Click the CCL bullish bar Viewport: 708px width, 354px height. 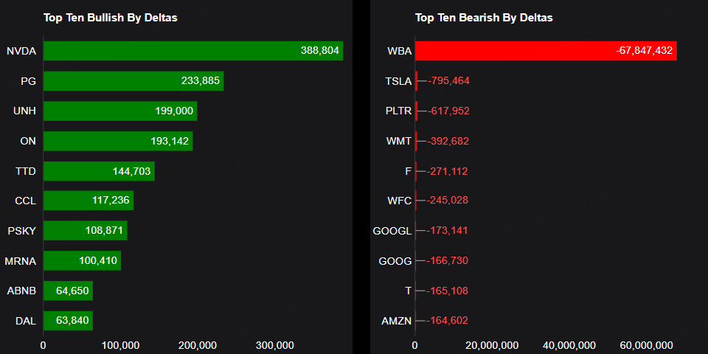click(88, 201)
